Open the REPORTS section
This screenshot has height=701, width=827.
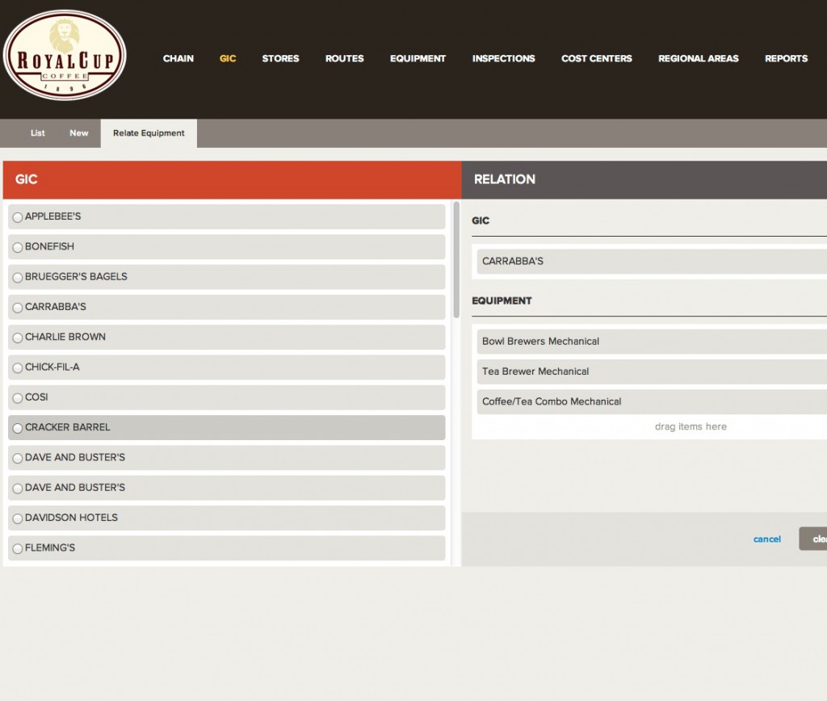787,58
